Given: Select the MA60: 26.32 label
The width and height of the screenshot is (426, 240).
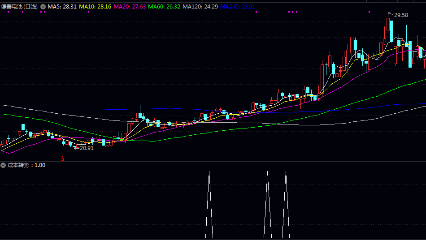Looking at the screenshot, I should (x=164, y=7).
